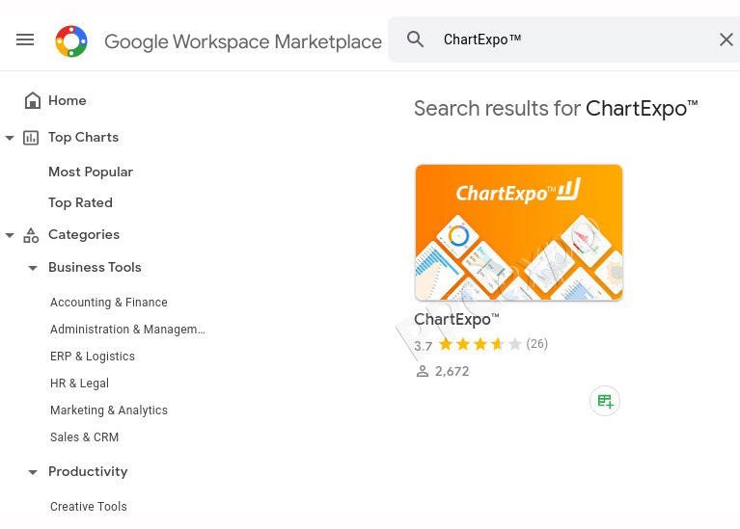This screenshot has height=529, width=740.
Task: Open Most Popular charts
Action: pos(91,172)
